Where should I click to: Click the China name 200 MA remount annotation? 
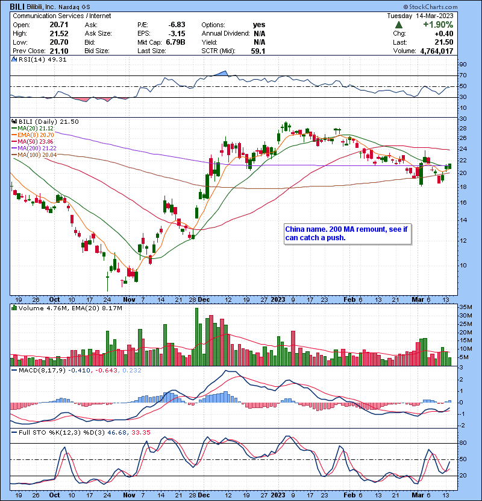[x=348, y=234]
